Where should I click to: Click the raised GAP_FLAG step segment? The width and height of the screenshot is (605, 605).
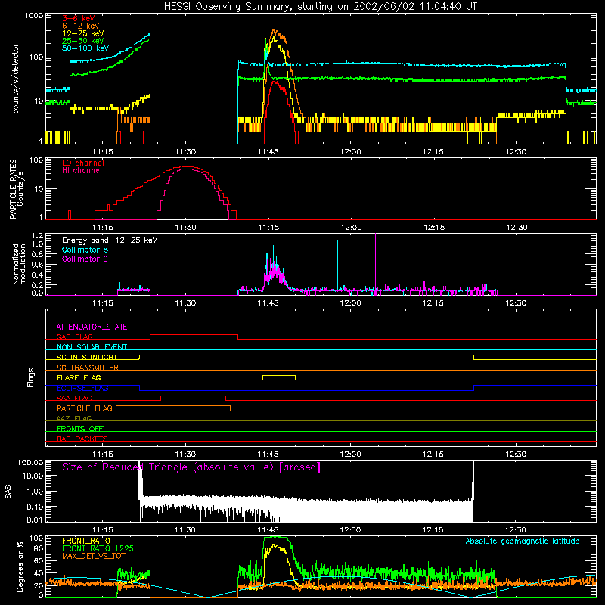(194, 334)
